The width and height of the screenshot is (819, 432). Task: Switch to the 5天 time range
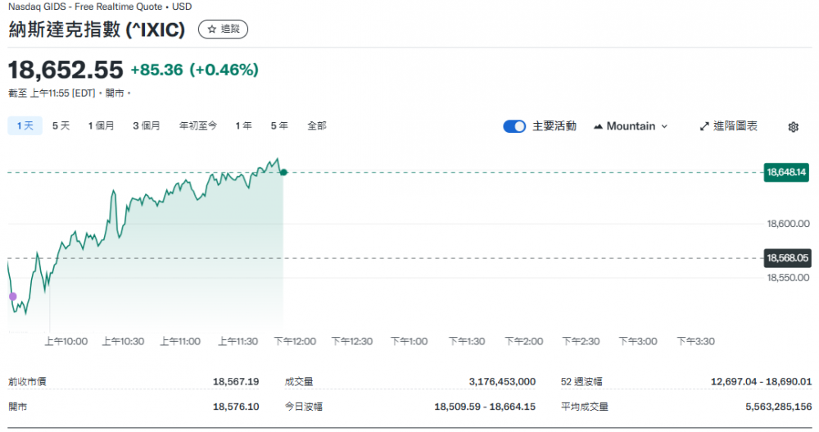[61, 125]
